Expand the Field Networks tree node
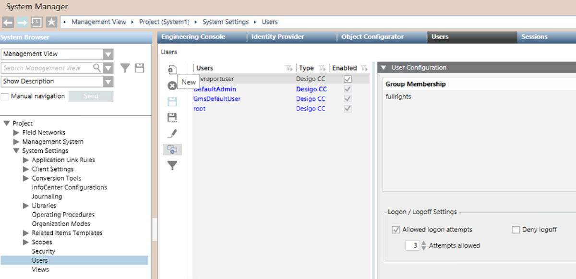Viewport: 576px width, 279px height. (x=16, y=133)
